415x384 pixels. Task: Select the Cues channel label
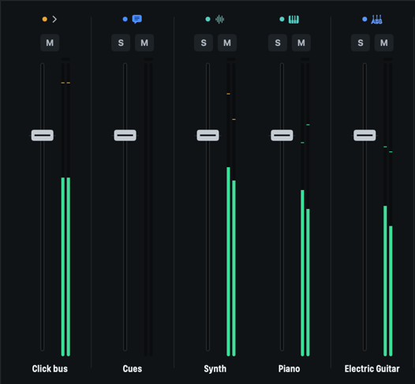pyautogui.click(x=133, y=369)
